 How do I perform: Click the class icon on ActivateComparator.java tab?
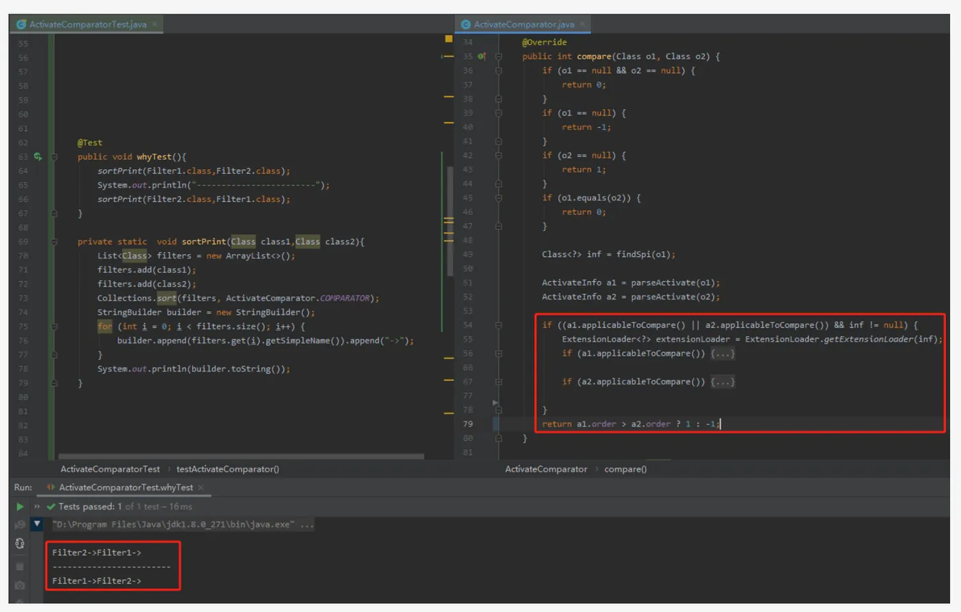point(466,24)
